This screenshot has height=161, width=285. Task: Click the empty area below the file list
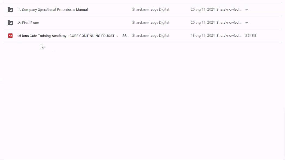click(x=142, y=103)
